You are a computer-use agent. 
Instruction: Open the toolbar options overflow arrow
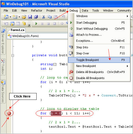point(29,25)
